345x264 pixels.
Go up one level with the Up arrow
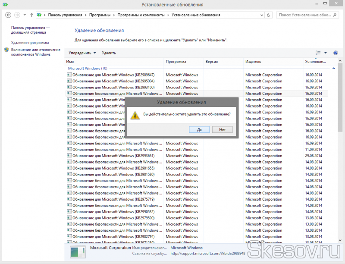31,15
